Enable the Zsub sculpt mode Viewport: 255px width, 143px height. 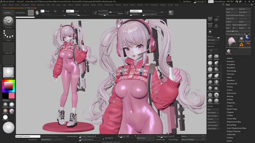pyautogui.click(x=77, y=11)
